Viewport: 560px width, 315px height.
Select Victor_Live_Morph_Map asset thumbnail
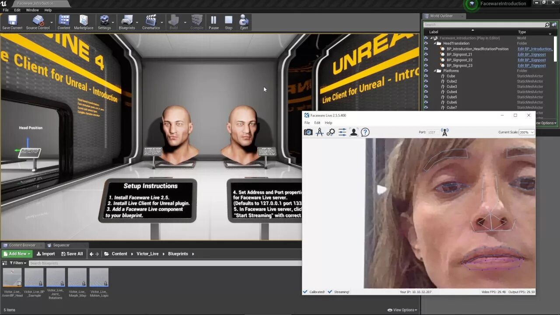tap(77, 277)
